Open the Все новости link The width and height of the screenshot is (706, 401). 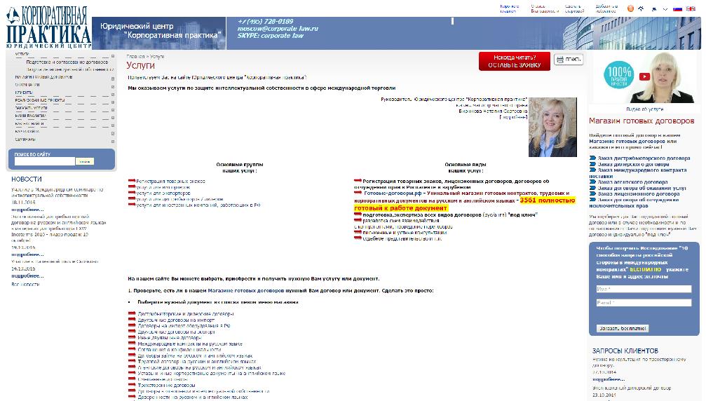25,284
